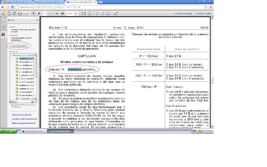Click Windows Inicio start button
The image size is (267, 167).
tap(8, 131)
